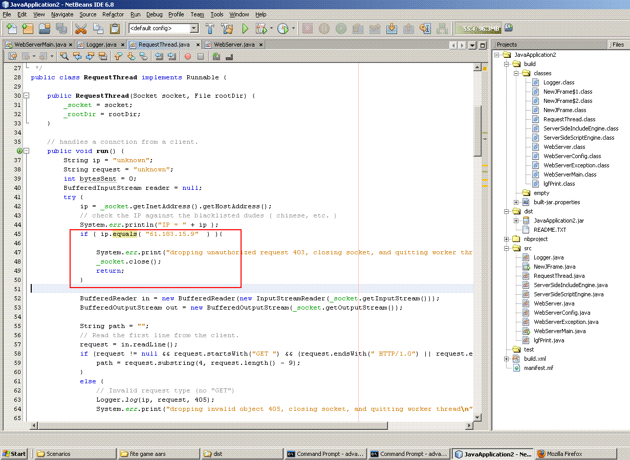Click the Run Main Project green arrow
This screenshot has height=460, width=630.
[245, 29]
